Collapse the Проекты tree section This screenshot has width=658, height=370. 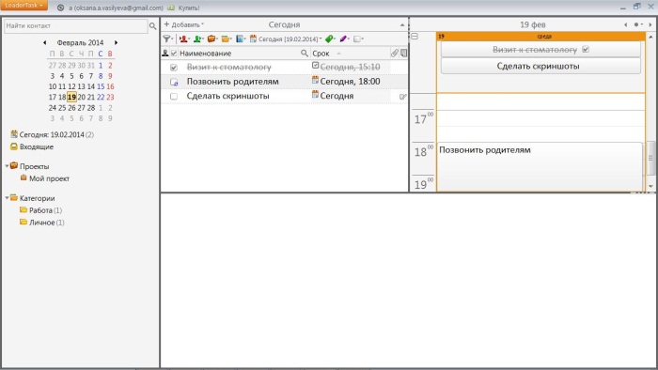[7, 166]
